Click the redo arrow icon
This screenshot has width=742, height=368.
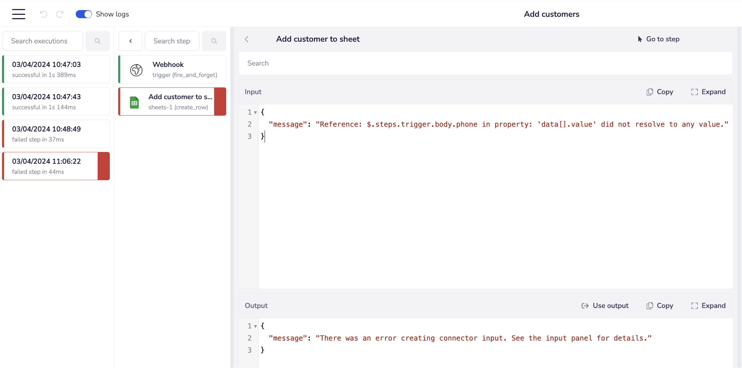coord(60,14)
